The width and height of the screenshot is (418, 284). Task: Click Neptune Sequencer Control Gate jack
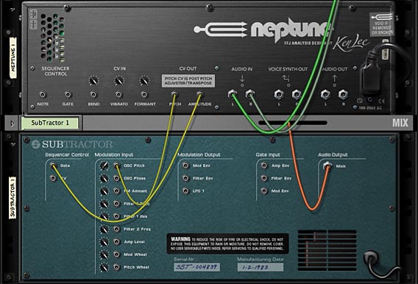click(x=68, y=94)
